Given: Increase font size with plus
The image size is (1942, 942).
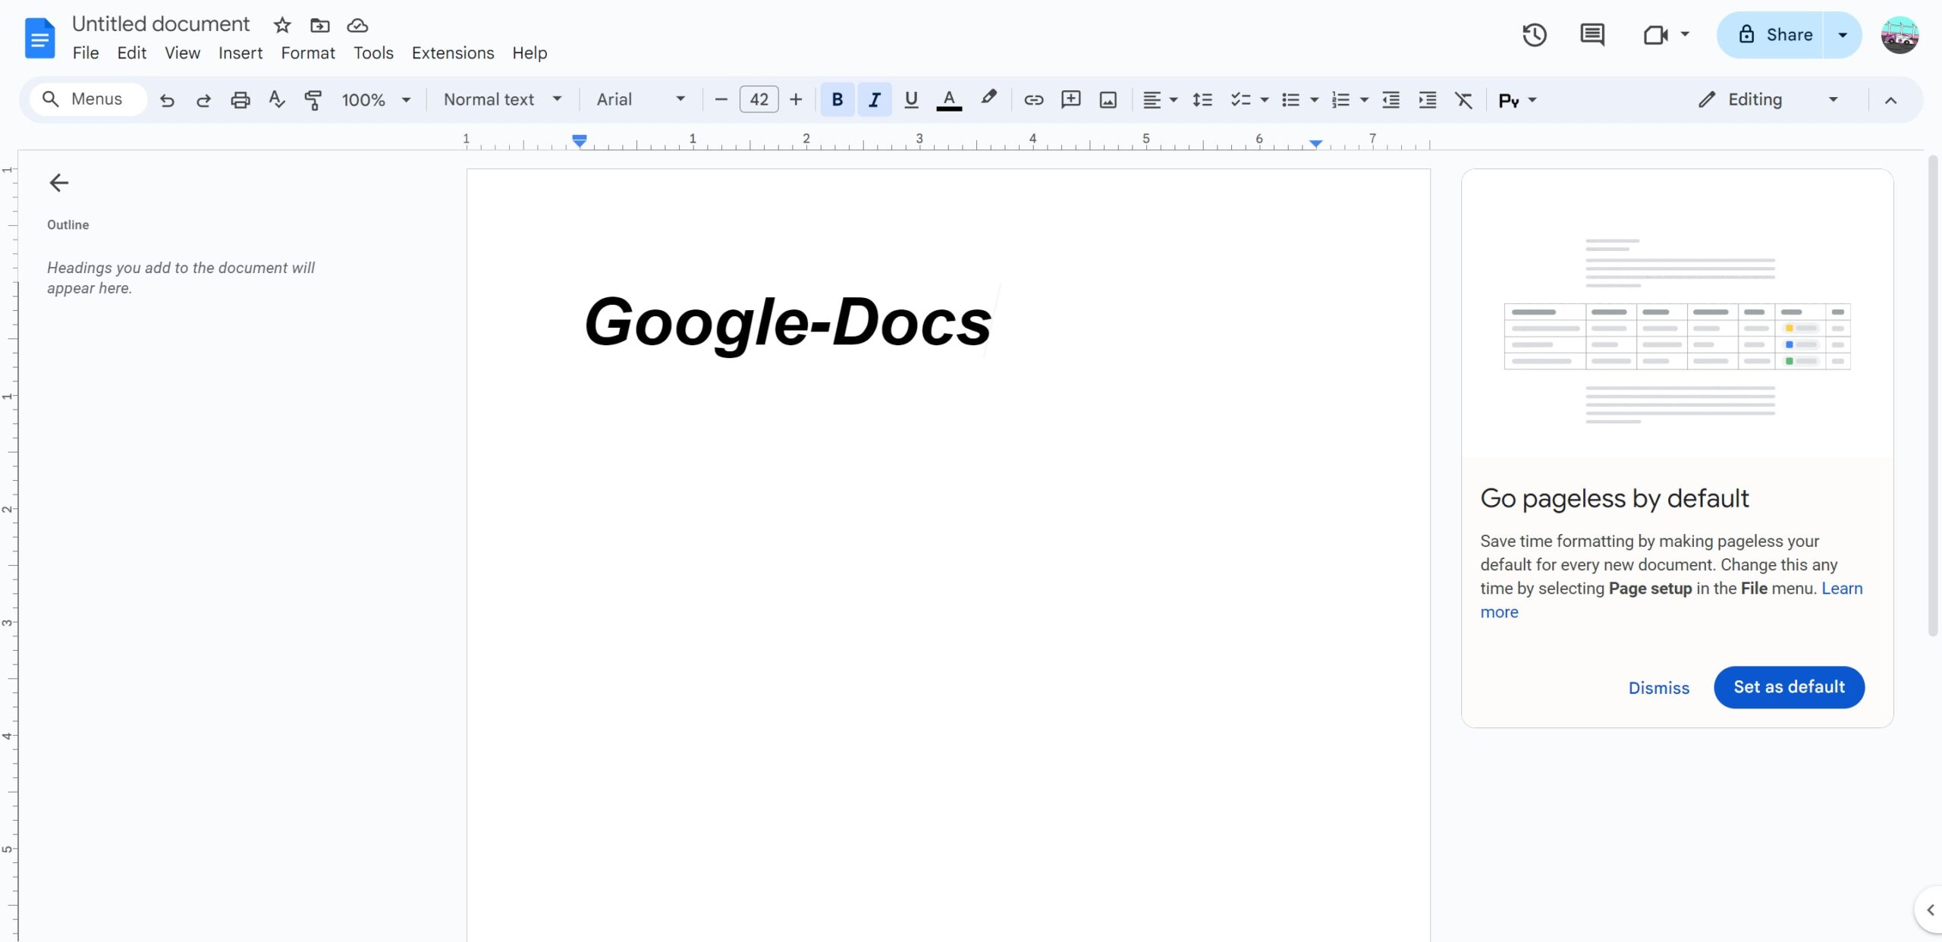Looking at the screenshot, I should point(796,99).
